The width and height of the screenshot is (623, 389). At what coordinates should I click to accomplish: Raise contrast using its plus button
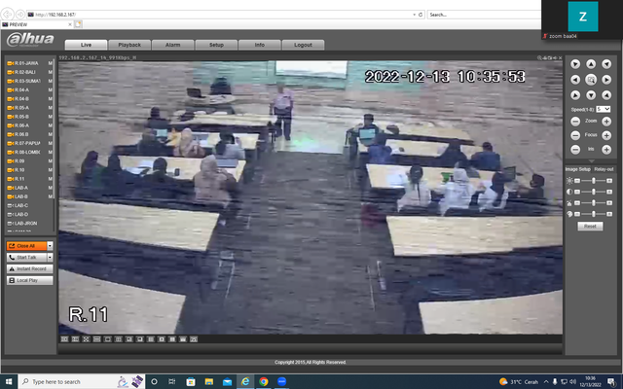609,192
